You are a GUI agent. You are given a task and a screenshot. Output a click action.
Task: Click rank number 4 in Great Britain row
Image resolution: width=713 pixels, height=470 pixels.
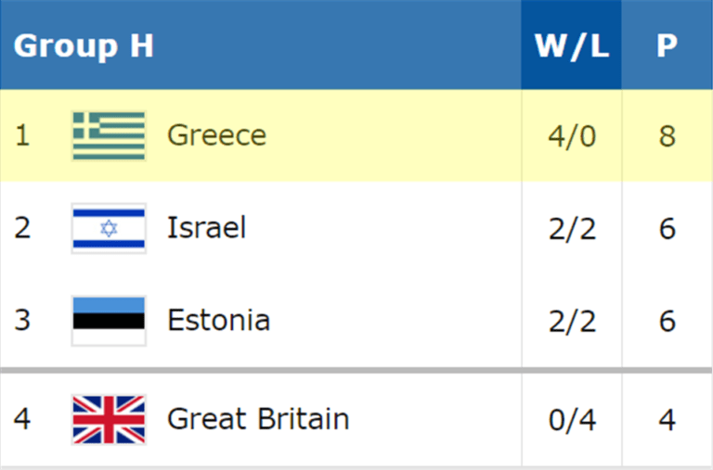click(x=22, y=420)
